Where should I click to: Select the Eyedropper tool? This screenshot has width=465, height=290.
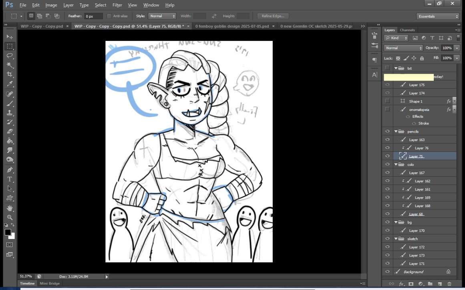(10, 84)
